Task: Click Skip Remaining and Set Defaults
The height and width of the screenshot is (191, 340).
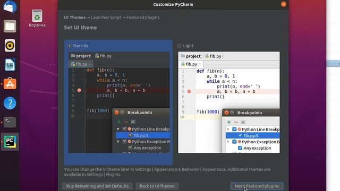Action: pos(97,186)
